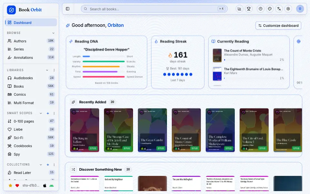Click Customize dashboard button
The image size is (310, 194).
pos(278,26)
